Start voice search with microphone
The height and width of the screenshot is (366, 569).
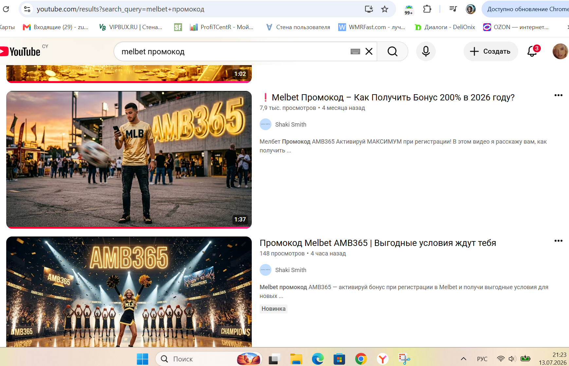tap(426, 52)
